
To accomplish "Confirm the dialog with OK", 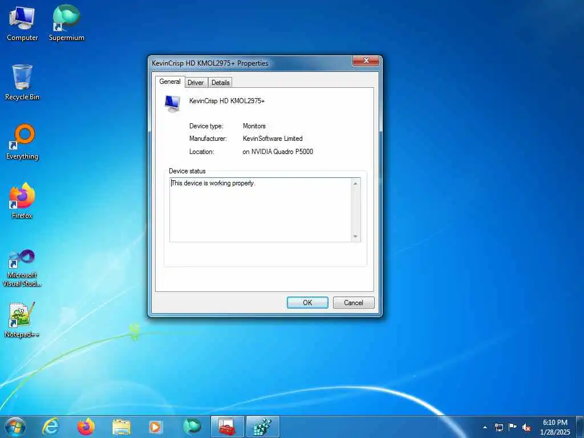I will (307, 302).
